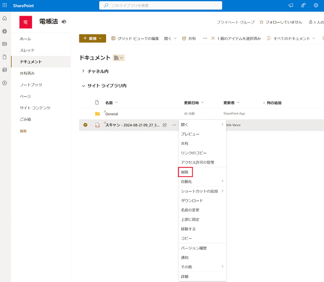Viewport: 324px width, 282px height.
Task: Click the Teams icon beside 電帳法 title
Action: (x=64, y=21)
